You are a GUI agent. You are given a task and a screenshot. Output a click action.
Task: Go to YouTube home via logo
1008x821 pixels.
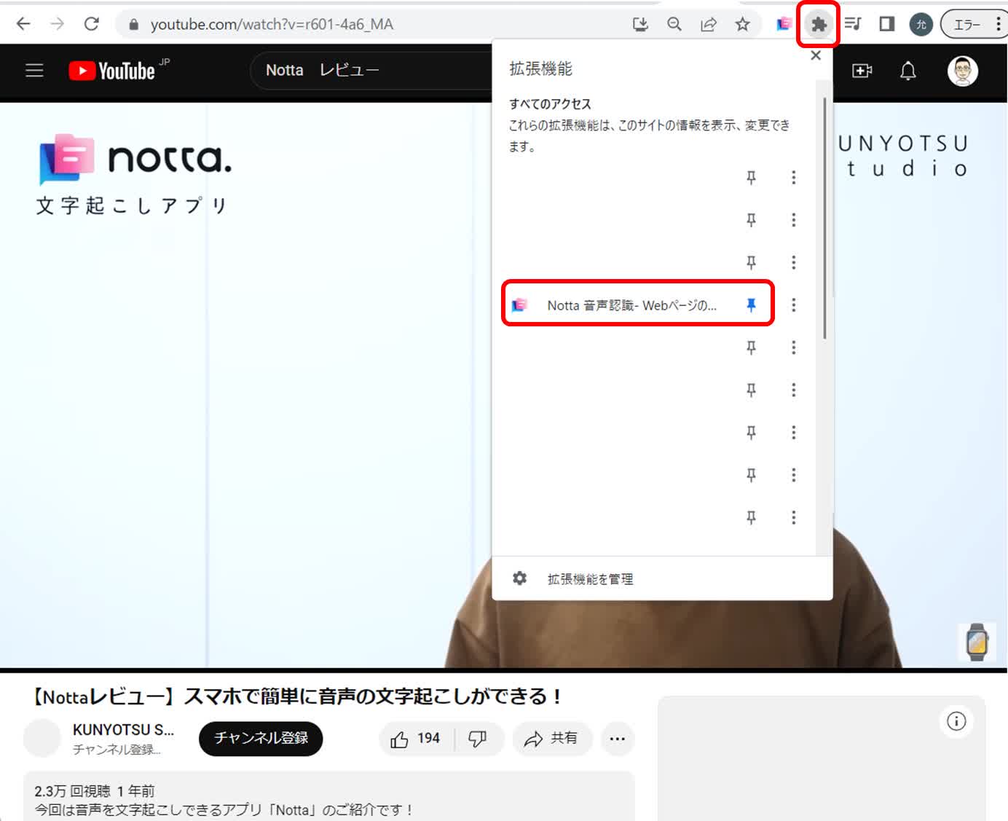pyautogui.click(x=112, y=71)
